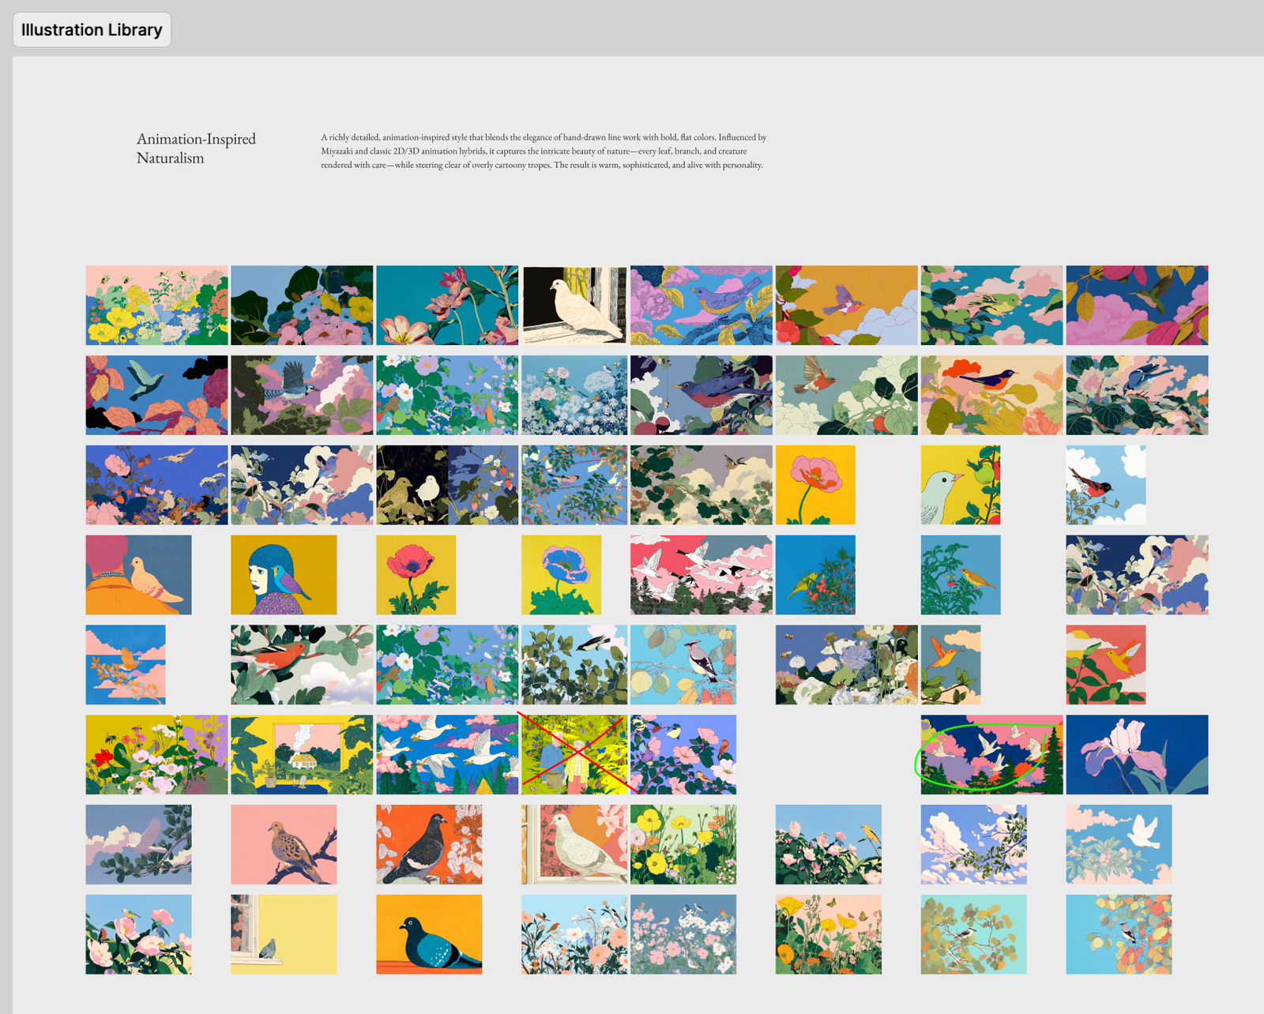Open the hummingbird on mustard sky thumbnail

[846, 305]
